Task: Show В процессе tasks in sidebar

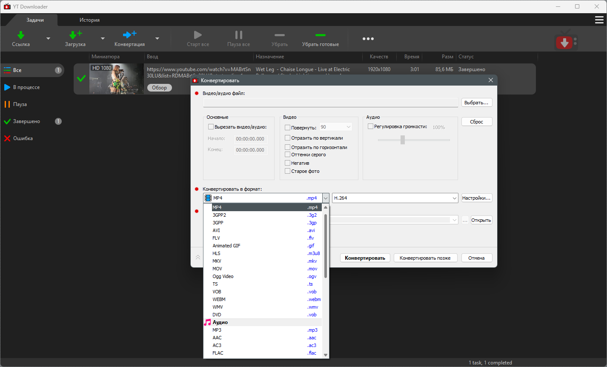Action: point(26,87)
